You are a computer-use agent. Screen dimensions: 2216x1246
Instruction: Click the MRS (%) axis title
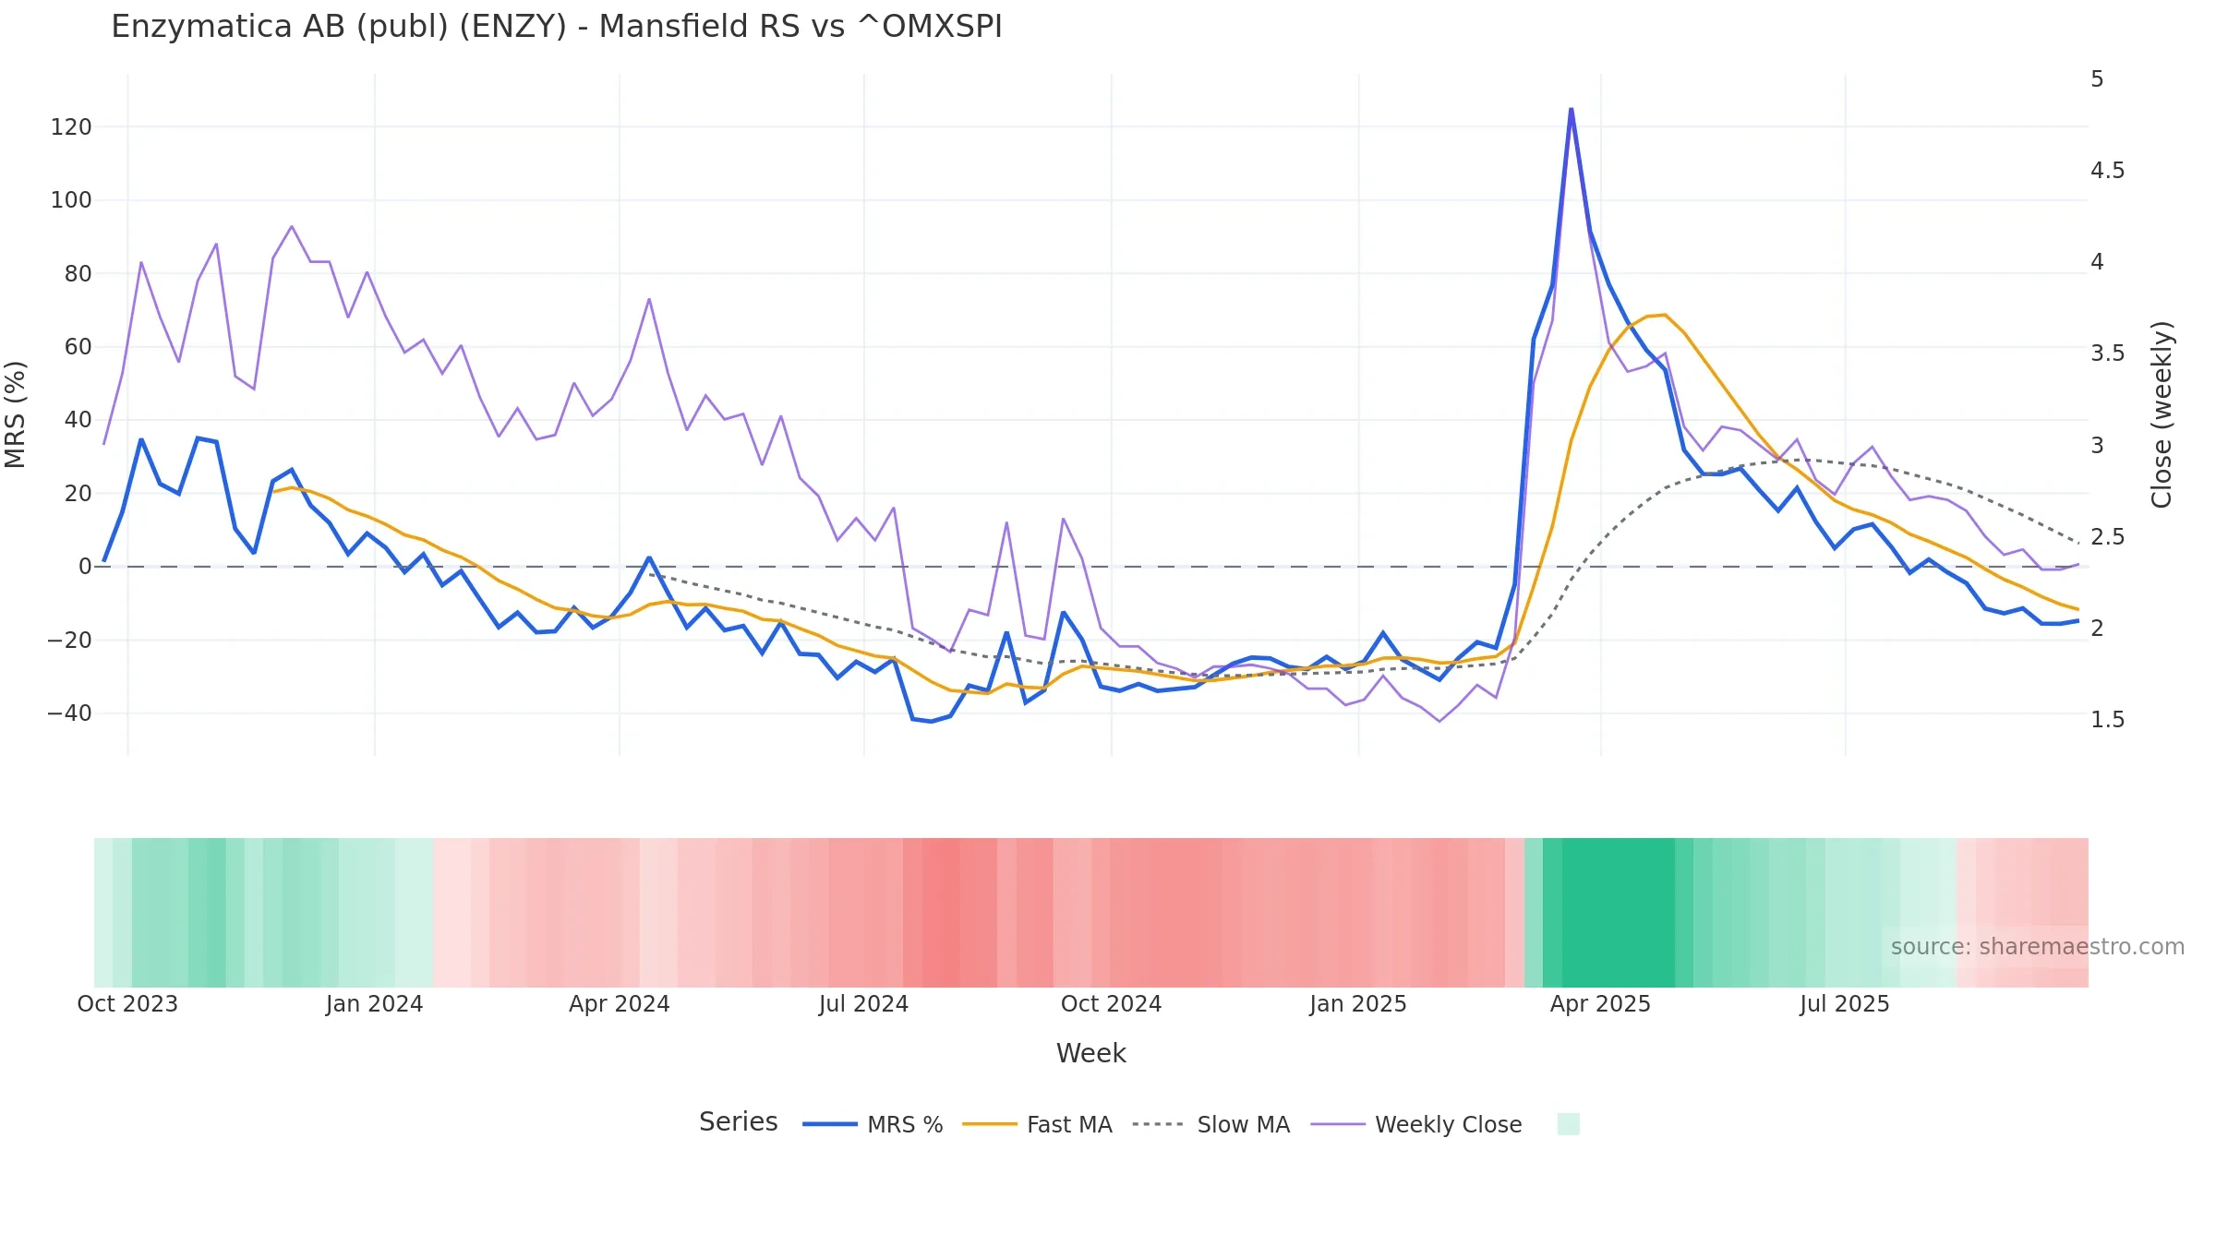pyautogui.click(x=16, y=414)
